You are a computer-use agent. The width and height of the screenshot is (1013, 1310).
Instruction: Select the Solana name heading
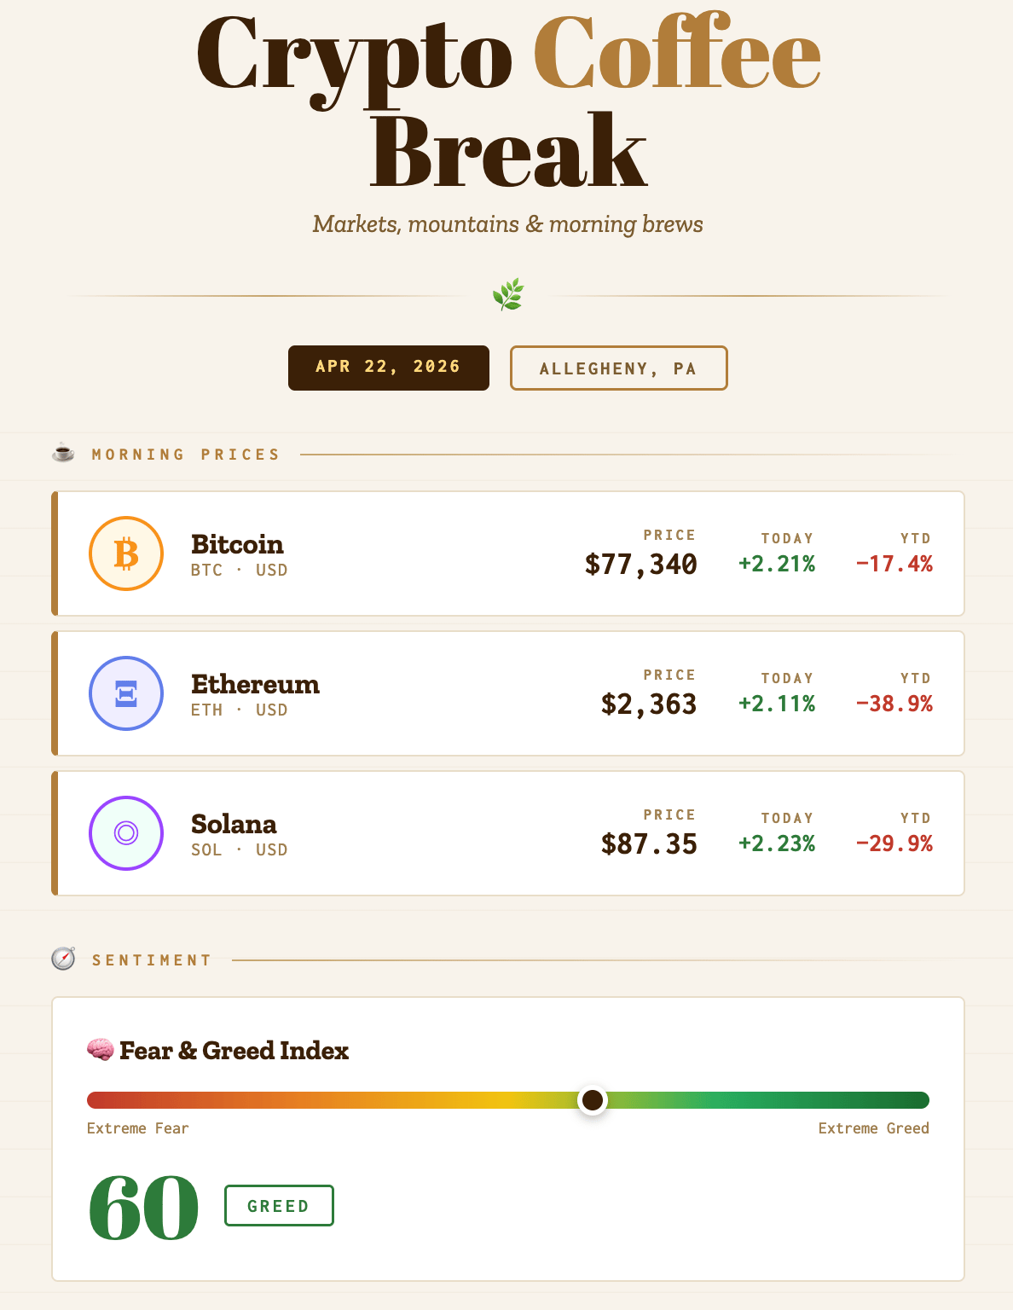[x=234, y=824]
